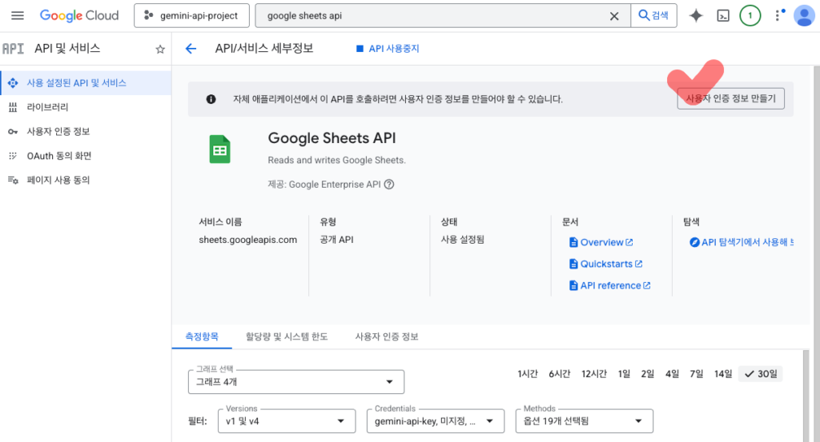This screenshot has width=820, height=442.
Task: Expand the 그래프 선택 dropdown
Action: pyautogui.click(x=295, y=382)
